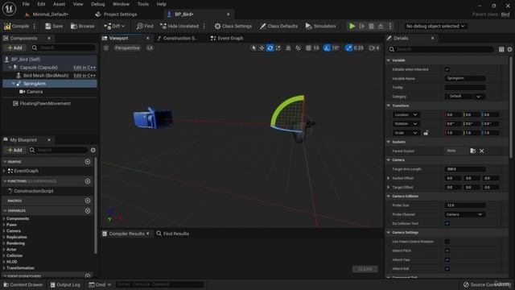
Task: Click the Scale lock icon in Transform
Action: pyautogui.click(x=426, y=133)
